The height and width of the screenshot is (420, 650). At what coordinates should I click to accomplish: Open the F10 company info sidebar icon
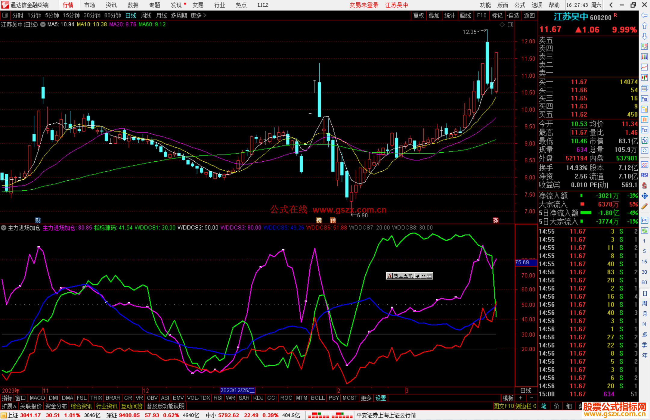pyautogui.click(x=644, y=99)
